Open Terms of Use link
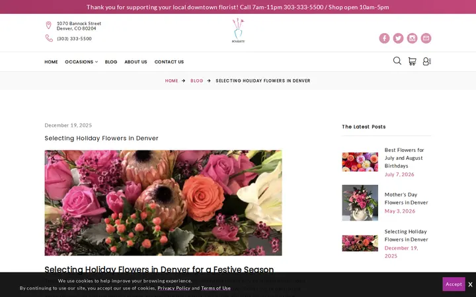 pyautogui.click(x=216, y=288)
